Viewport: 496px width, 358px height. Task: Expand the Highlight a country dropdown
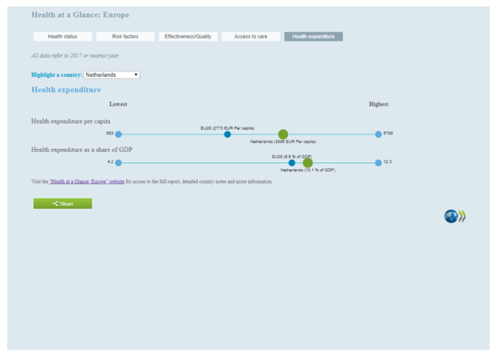112,75
